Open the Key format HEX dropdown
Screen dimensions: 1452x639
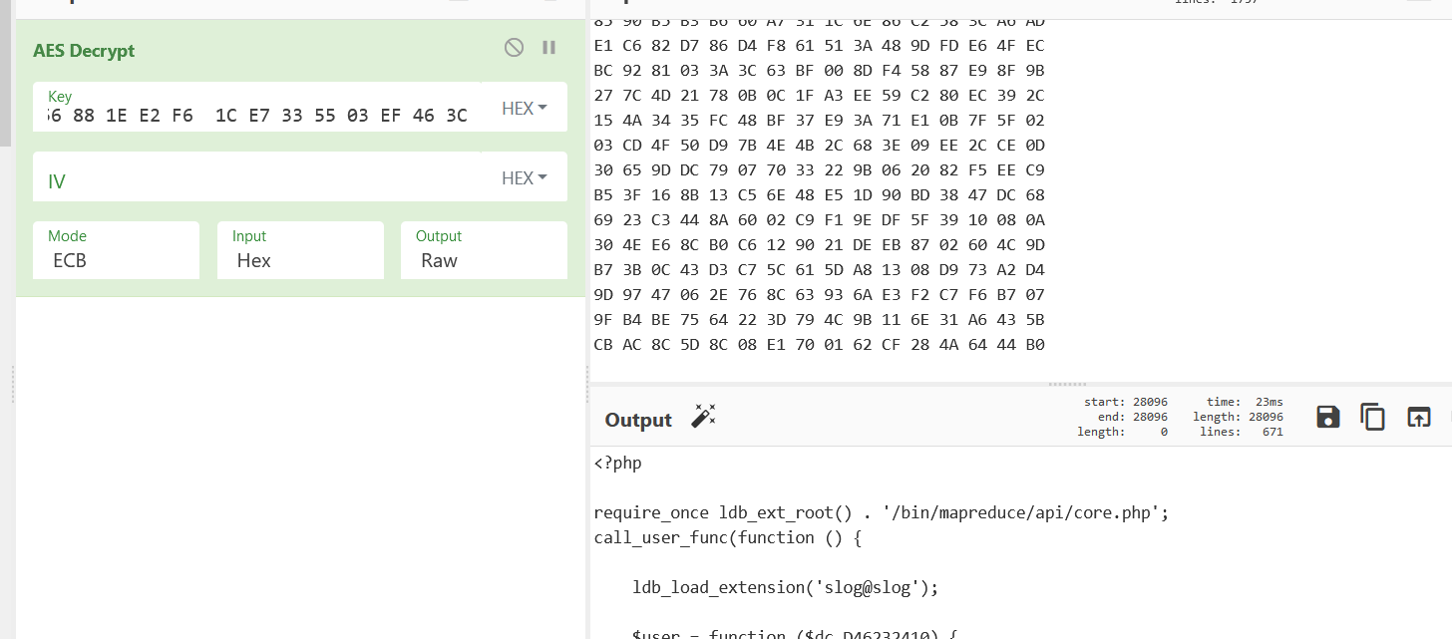[x=525, y=108]
